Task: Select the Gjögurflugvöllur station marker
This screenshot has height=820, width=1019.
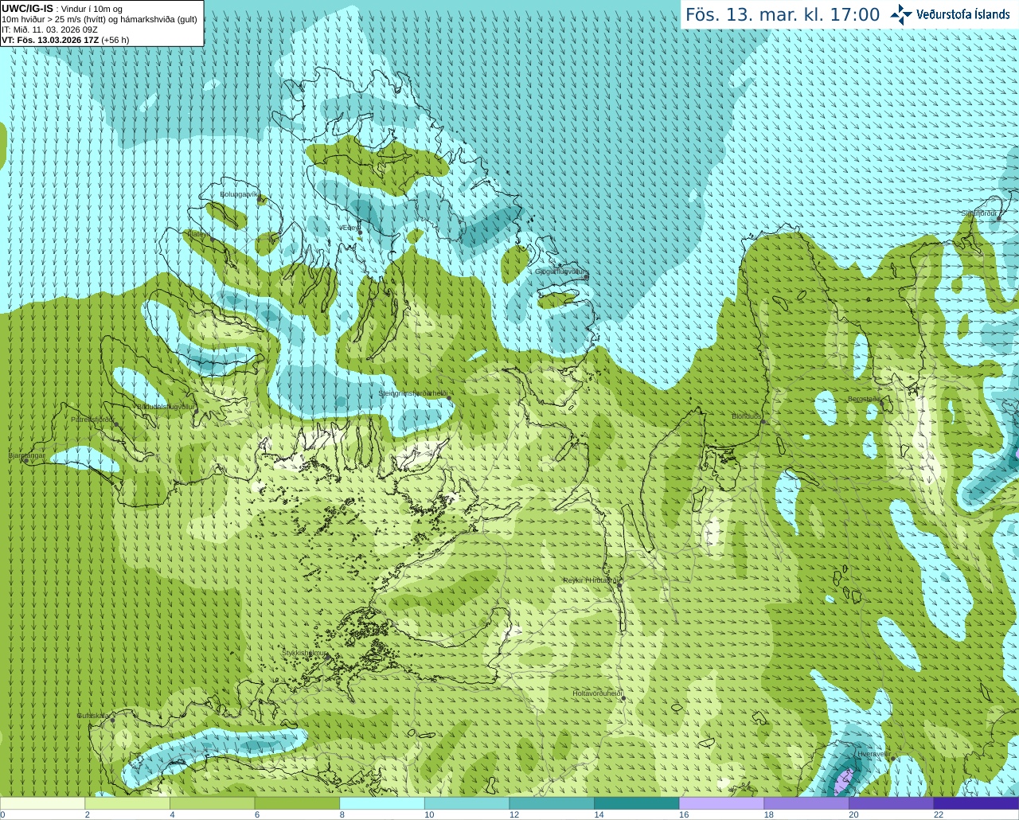Action: pyautogui.click(x=585, y=276)
